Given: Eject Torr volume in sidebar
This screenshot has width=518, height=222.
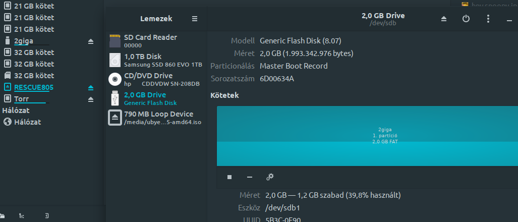Looking at the screenshot, I should click(x=91, y=99).
